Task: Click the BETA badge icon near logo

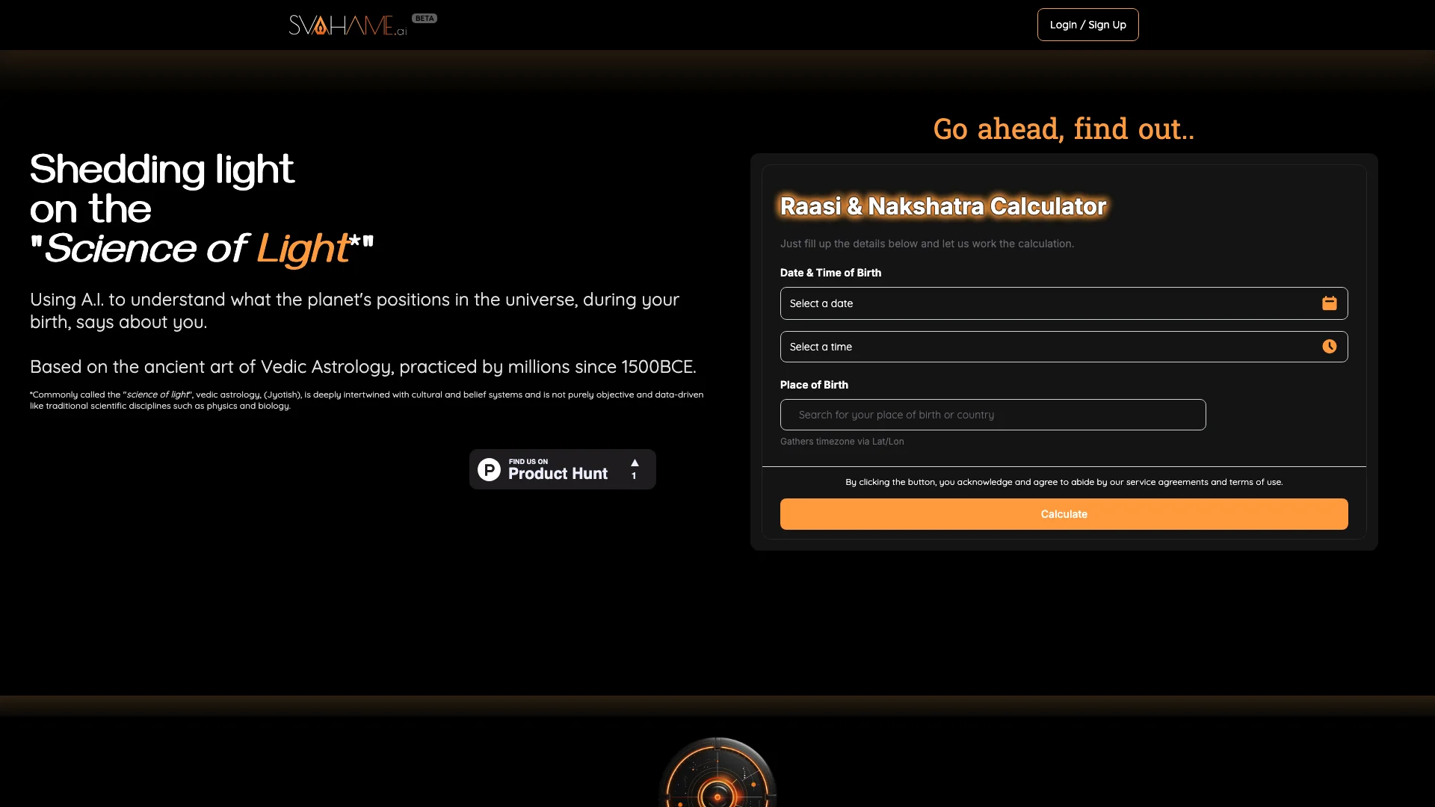Action: click(x=424, y=18)
